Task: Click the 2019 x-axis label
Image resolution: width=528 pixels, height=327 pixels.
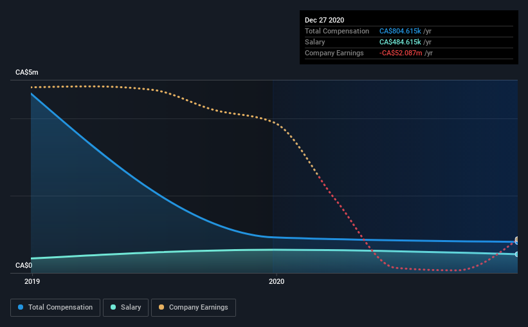Action: pos(32,281)
